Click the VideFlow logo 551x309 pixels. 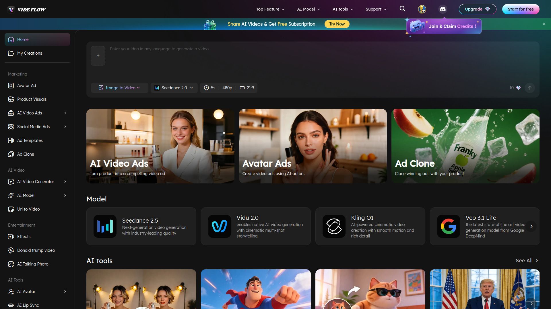pos(26,9)
